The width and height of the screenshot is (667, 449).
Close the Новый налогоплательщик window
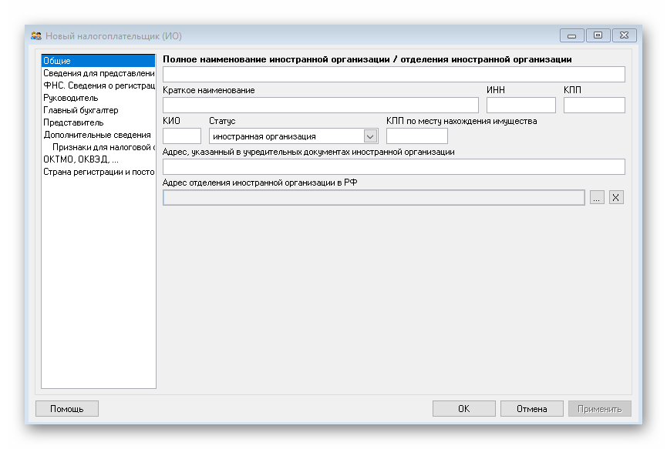tap(624, 35)
